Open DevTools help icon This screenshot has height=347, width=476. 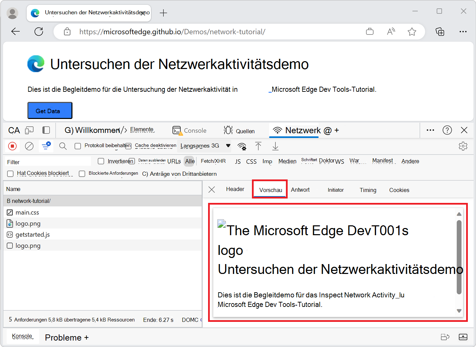click(x=447, y=130)
